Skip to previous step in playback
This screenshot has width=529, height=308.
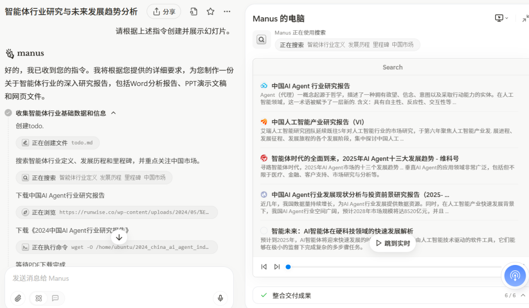264,266
